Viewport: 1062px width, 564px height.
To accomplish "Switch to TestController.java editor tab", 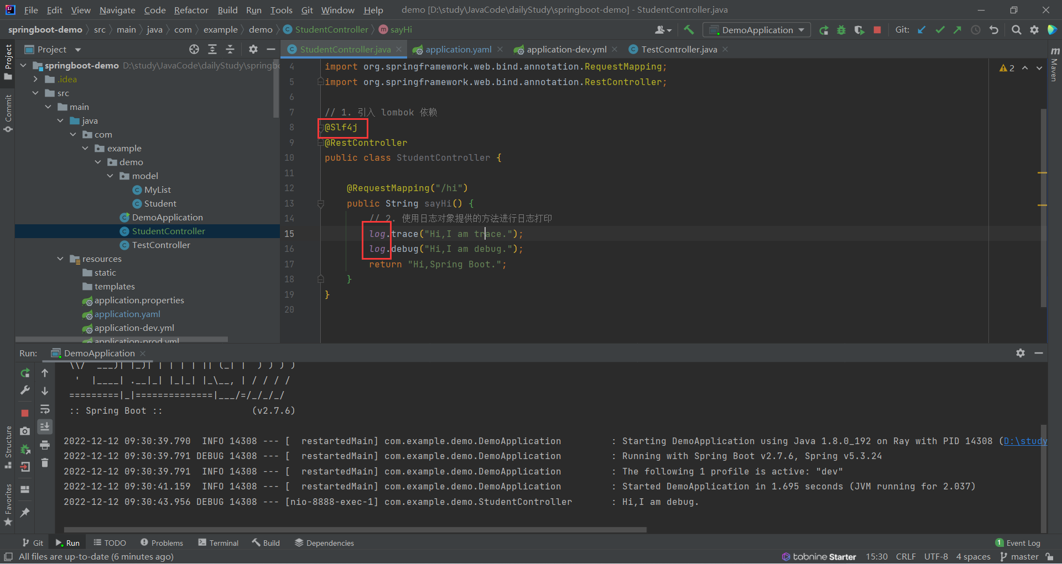I will (679, 49).
